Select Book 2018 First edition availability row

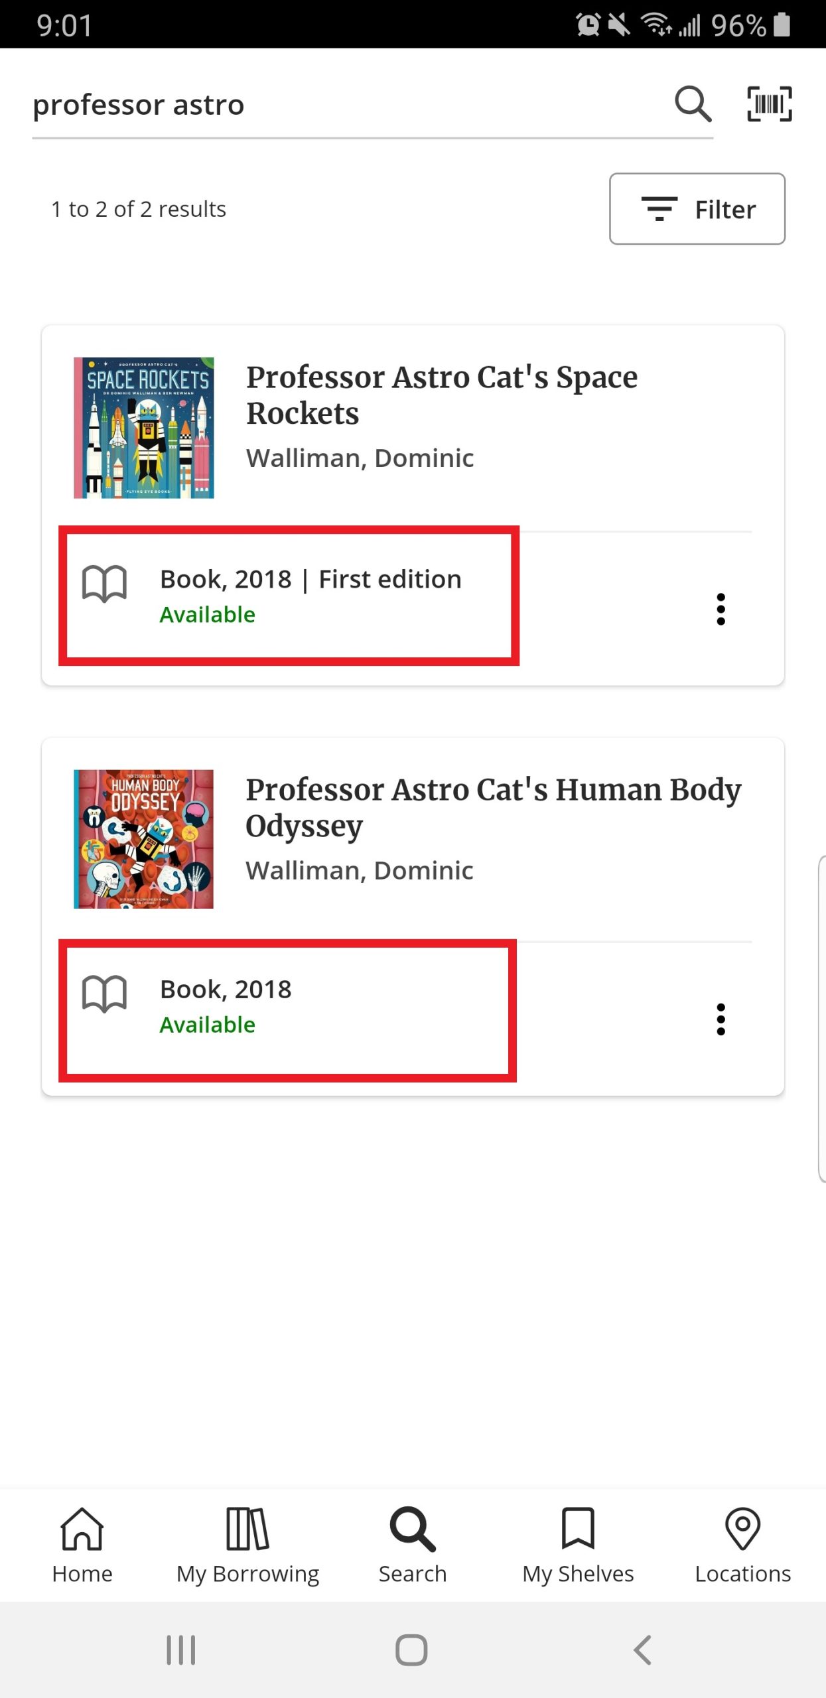[x=289, y=596]
